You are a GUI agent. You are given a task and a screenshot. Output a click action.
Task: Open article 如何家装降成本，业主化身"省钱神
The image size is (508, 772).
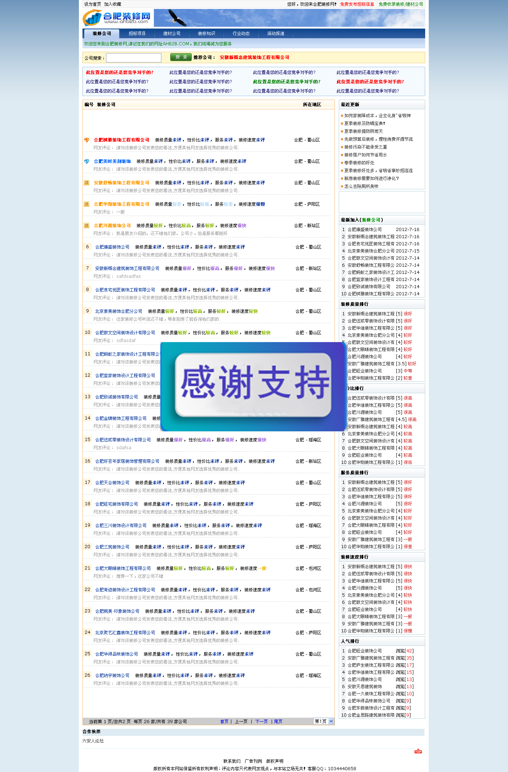click(377, 116)
